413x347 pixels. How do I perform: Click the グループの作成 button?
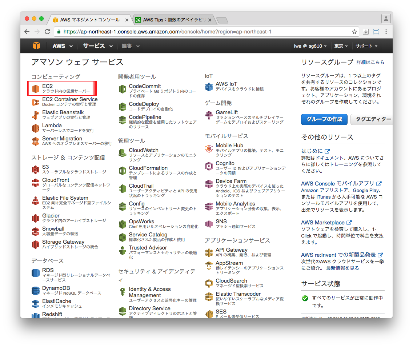324,119
